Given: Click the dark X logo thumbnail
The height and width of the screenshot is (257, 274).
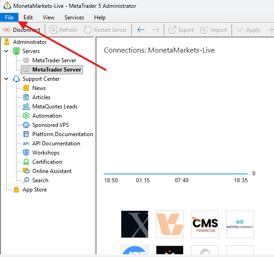Looking at the screenshot, I should [135, 224].
